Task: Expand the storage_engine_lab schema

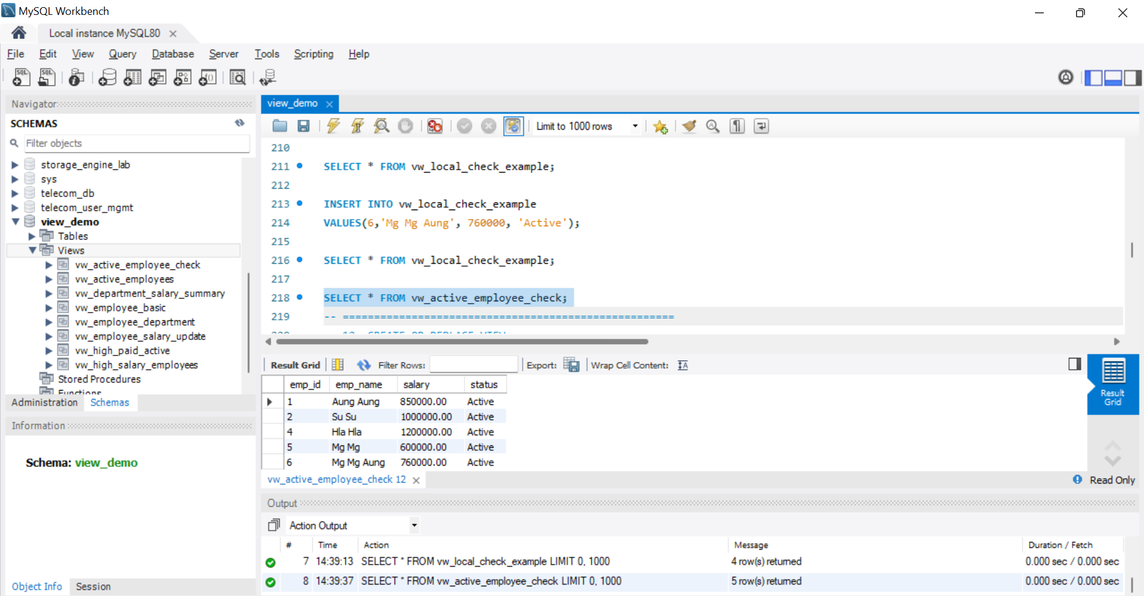Action: [15, 165]
